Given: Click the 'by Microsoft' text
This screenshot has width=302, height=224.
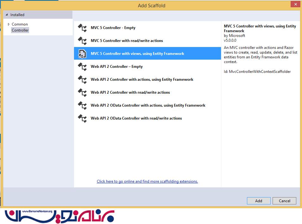Looking at the screenshot, I should coord(234,36).
